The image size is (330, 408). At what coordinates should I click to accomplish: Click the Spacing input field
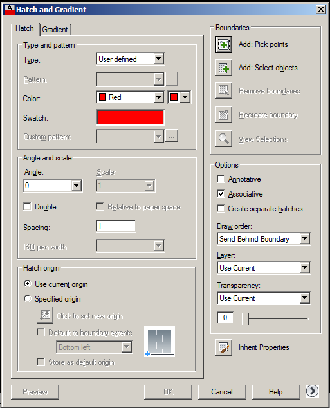click(x=116, y=226)
